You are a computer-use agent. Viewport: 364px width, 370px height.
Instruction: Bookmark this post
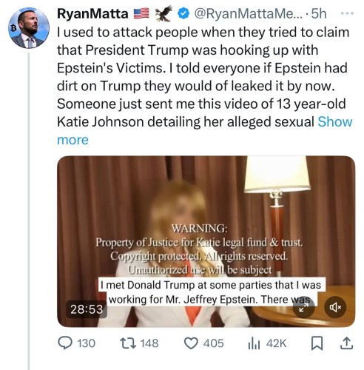point(317,343)
